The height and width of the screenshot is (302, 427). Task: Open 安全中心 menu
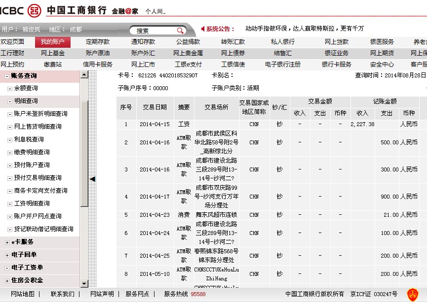tap(382, 65)
